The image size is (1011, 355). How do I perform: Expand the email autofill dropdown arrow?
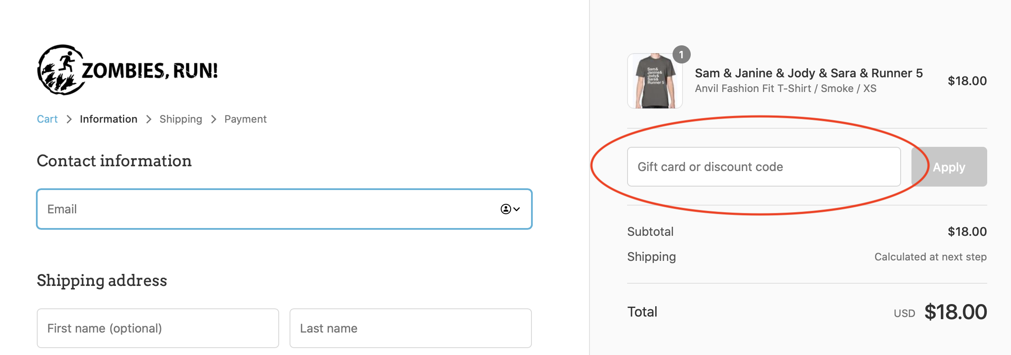[517, 209]
